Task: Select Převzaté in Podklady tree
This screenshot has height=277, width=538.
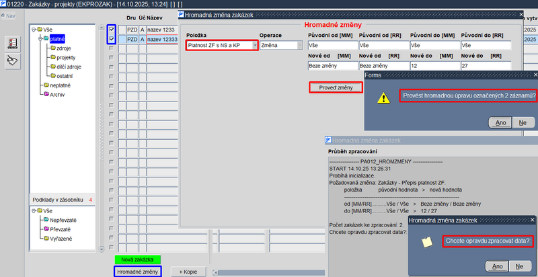Action: click(x=61, y=229)
